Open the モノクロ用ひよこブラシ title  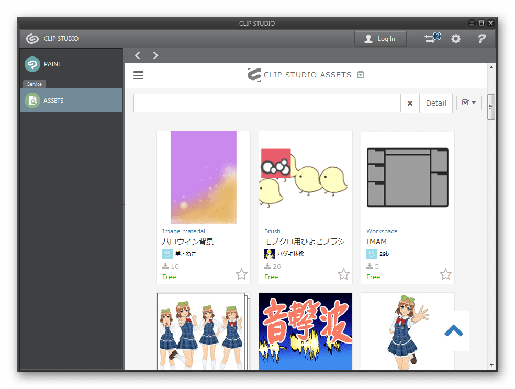(x=305, y=242)
